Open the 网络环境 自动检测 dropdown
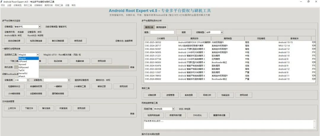320x136 pixels. coord(173,109)
